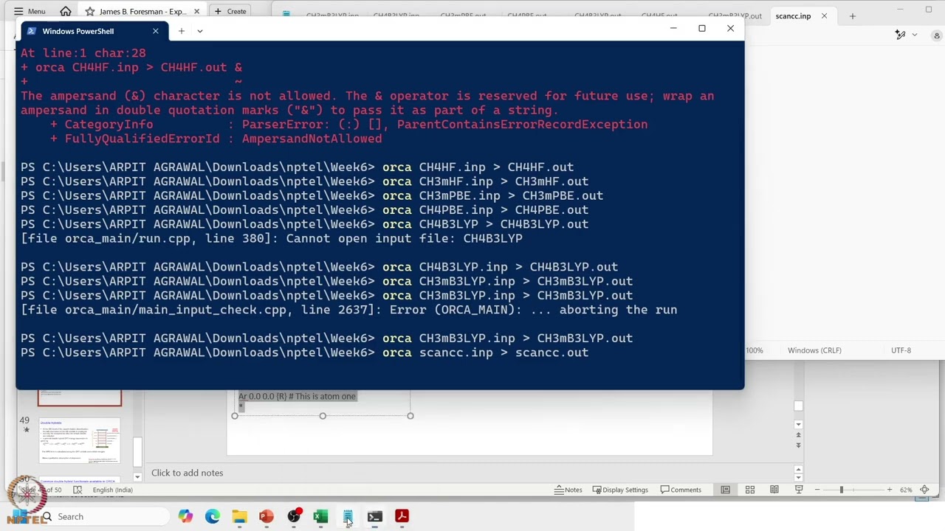Viewport: 945px width, 531px height.
Task: Open Notepad account profile icon
Action: [937, 35]
